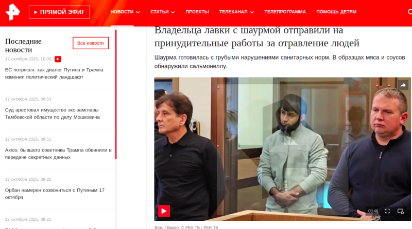This screenshot has width=412, height=229.
Task: Click the search icon in the header
Action: point(410,12)
